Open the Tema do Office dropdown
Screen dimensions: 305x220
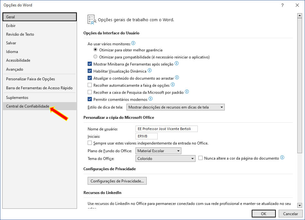[165, 159]
